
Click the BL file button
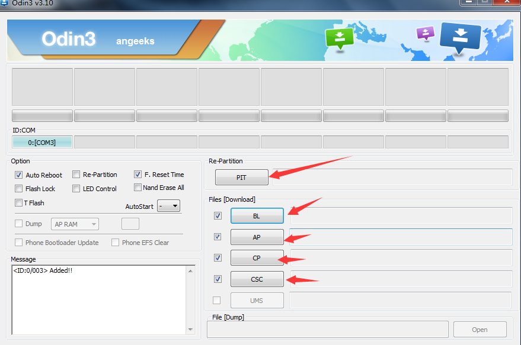[x=257, y=216]
